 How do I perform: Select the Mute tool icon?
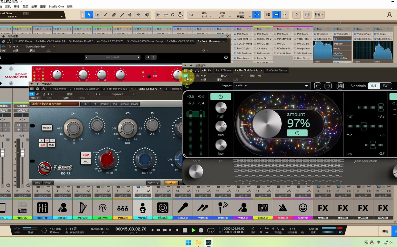pyautogui.click(x=130, y=15)
